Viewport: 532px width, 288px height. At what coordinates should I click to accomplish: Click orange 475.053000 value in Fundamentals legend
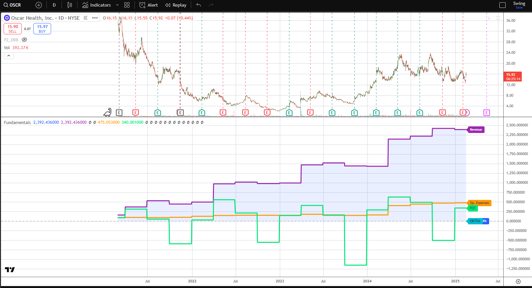108,122
